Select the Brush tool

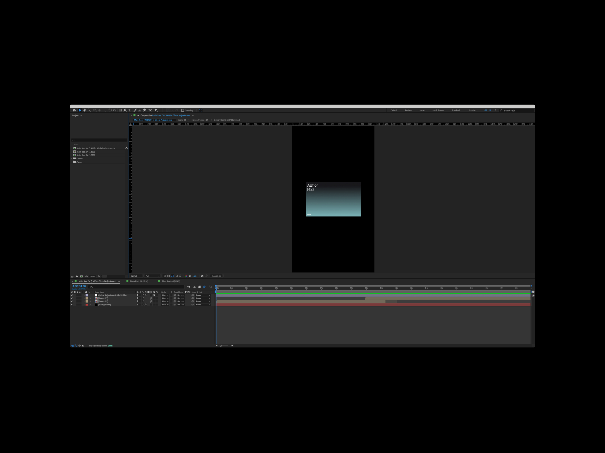(135, 110)
